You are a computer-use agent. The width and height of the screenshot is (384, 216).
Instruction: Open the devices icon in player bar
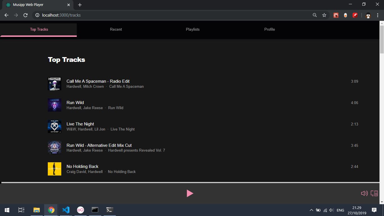[x=374, y=193]
